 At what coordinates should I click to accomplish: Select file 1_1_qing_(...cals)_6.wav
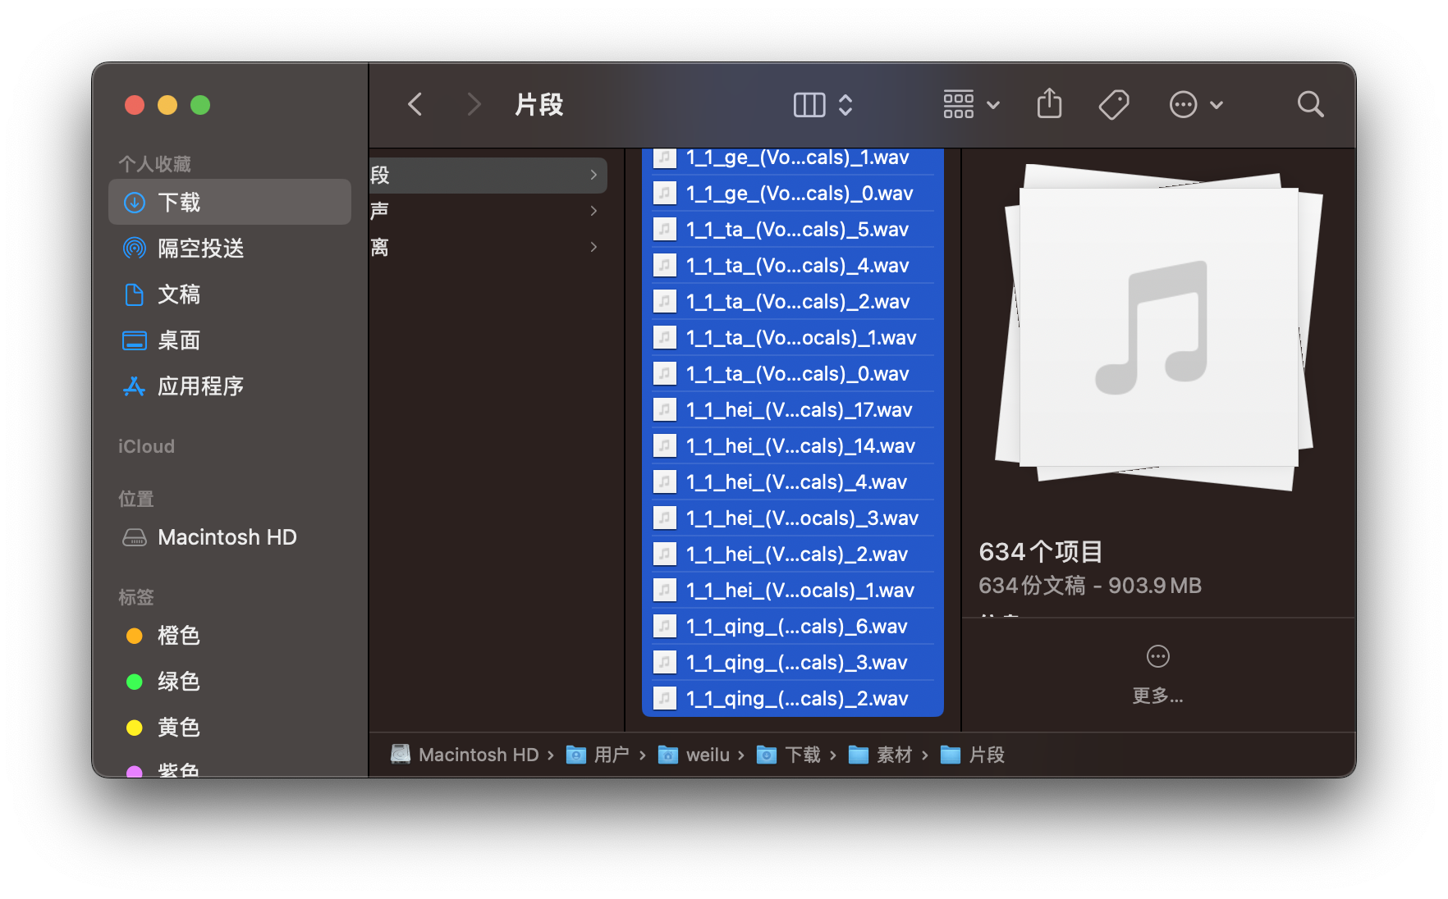click(793, 627)
